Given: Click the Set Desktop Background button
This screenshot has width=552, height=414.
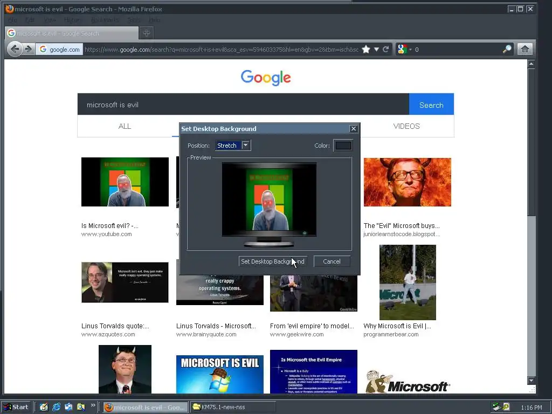Looking at the screenshot, I should coord(273,261).
